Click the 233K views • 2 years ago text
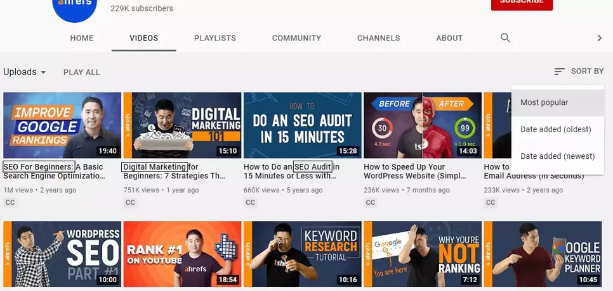 (x=524, y=190)
